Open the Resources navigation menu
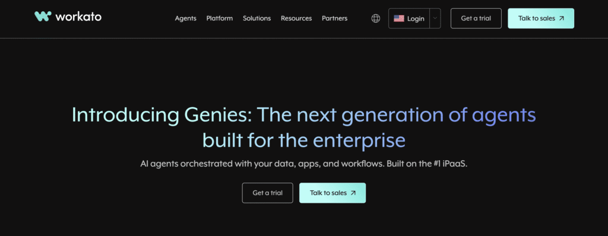The height and width of the screenshot is (236, 608). tap(296, 18)
